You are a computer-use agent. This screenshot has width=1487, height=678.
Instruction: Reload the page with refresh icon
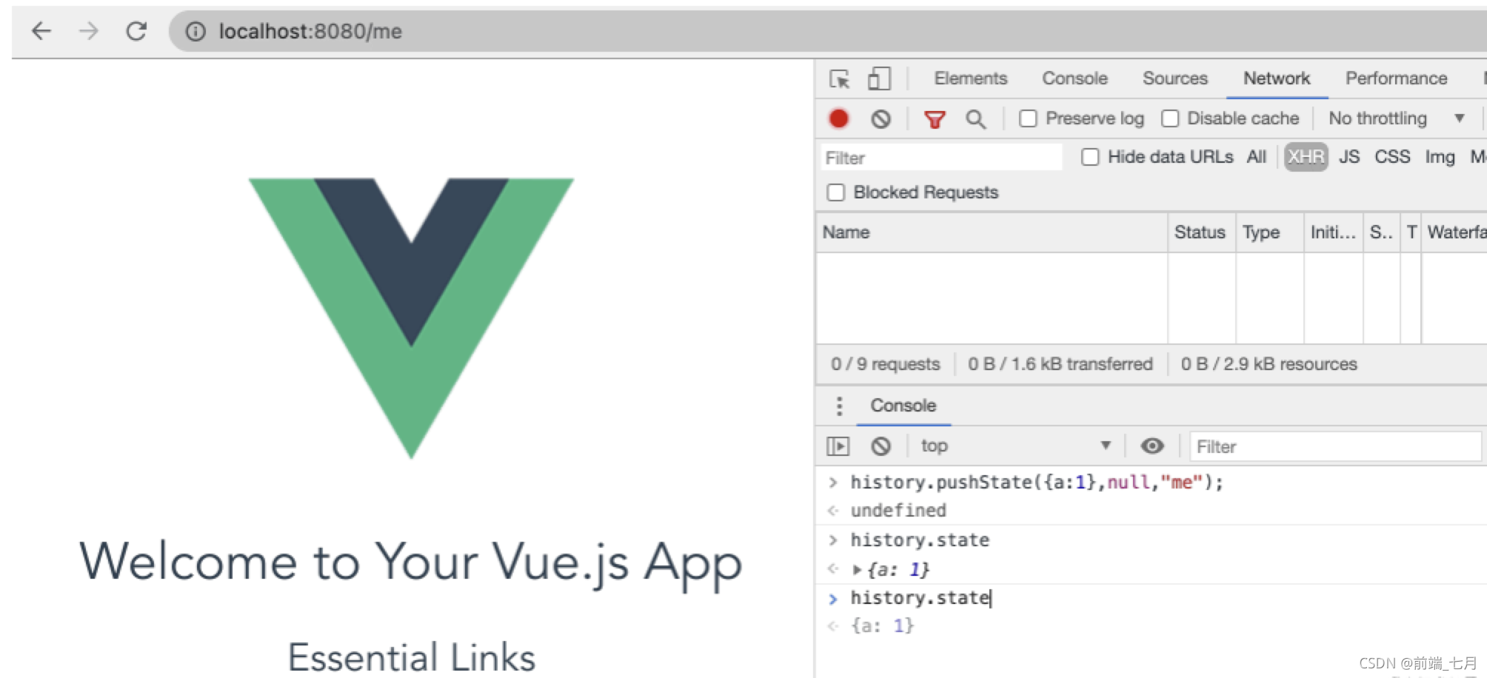[x=136, y=31]
